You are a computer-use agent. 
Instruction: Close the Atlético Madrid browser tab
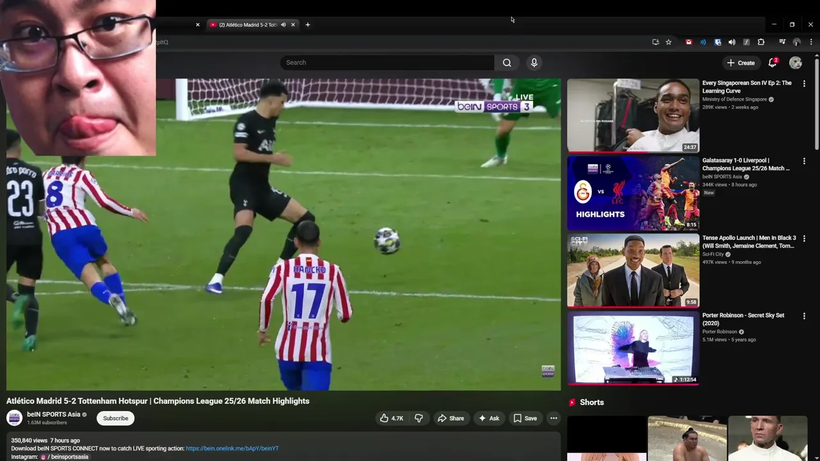click(x=293, y=25)
